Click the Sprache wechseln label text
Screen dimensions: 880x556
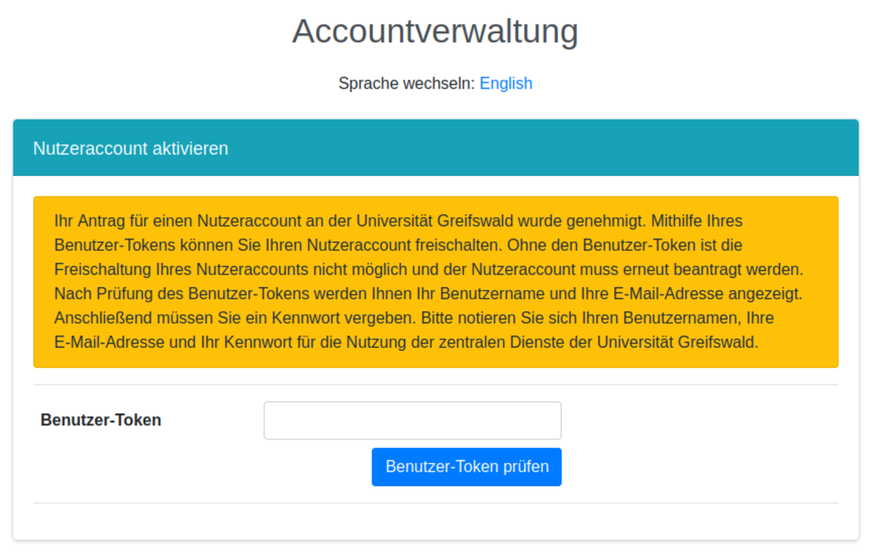(x=406, y=84)
